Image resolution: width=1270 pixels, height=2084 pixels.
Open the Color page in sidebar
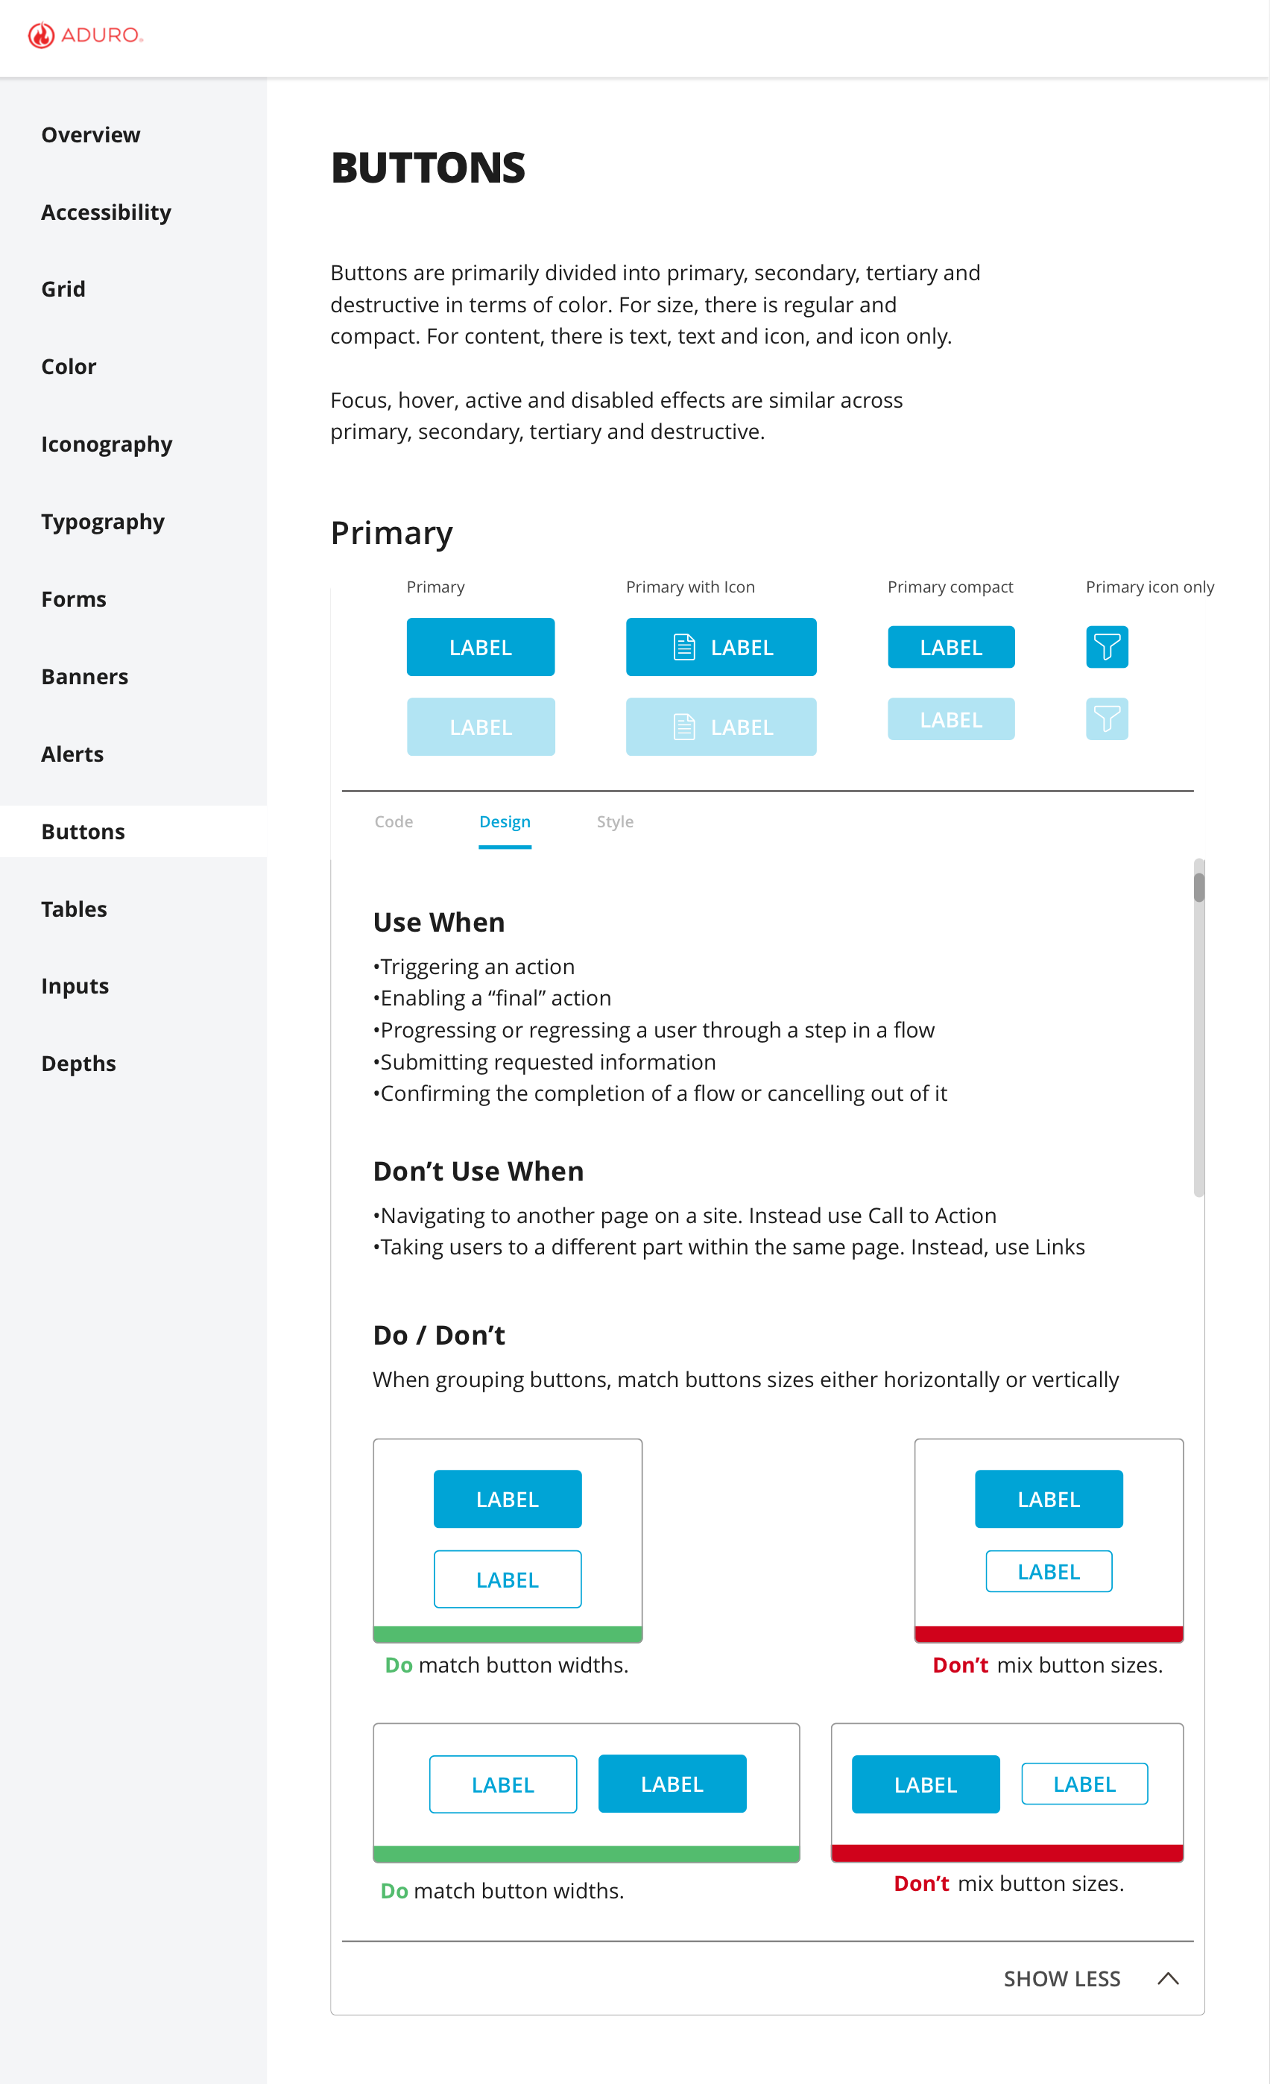(69, 366)
